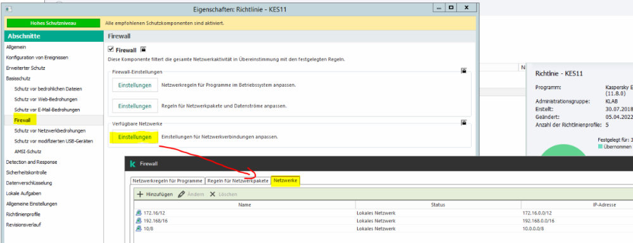The image size is (633, 243).
Task: Select Allgemeine Einstellungen section
Action: click(32, 204)
